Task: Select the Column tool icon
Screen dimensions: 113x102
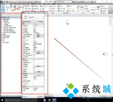Action: pyautogui.click(x=23, y=8)
